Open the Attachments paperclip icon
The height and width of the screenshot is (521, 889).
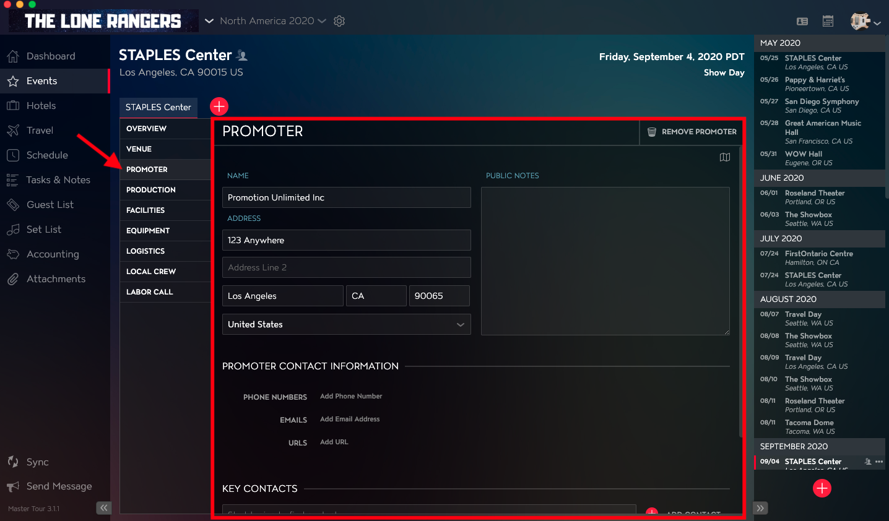click(13, 279)
